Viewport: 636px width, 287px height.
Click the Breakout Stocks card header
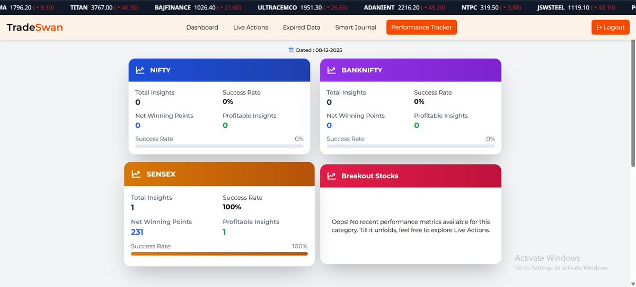[x=411, y=176]
